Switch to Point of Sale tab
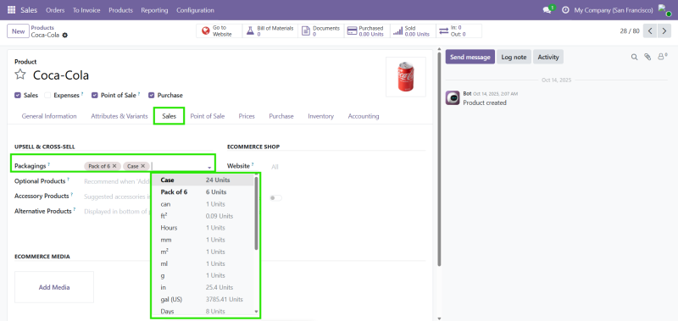 (x=208, y=116)
